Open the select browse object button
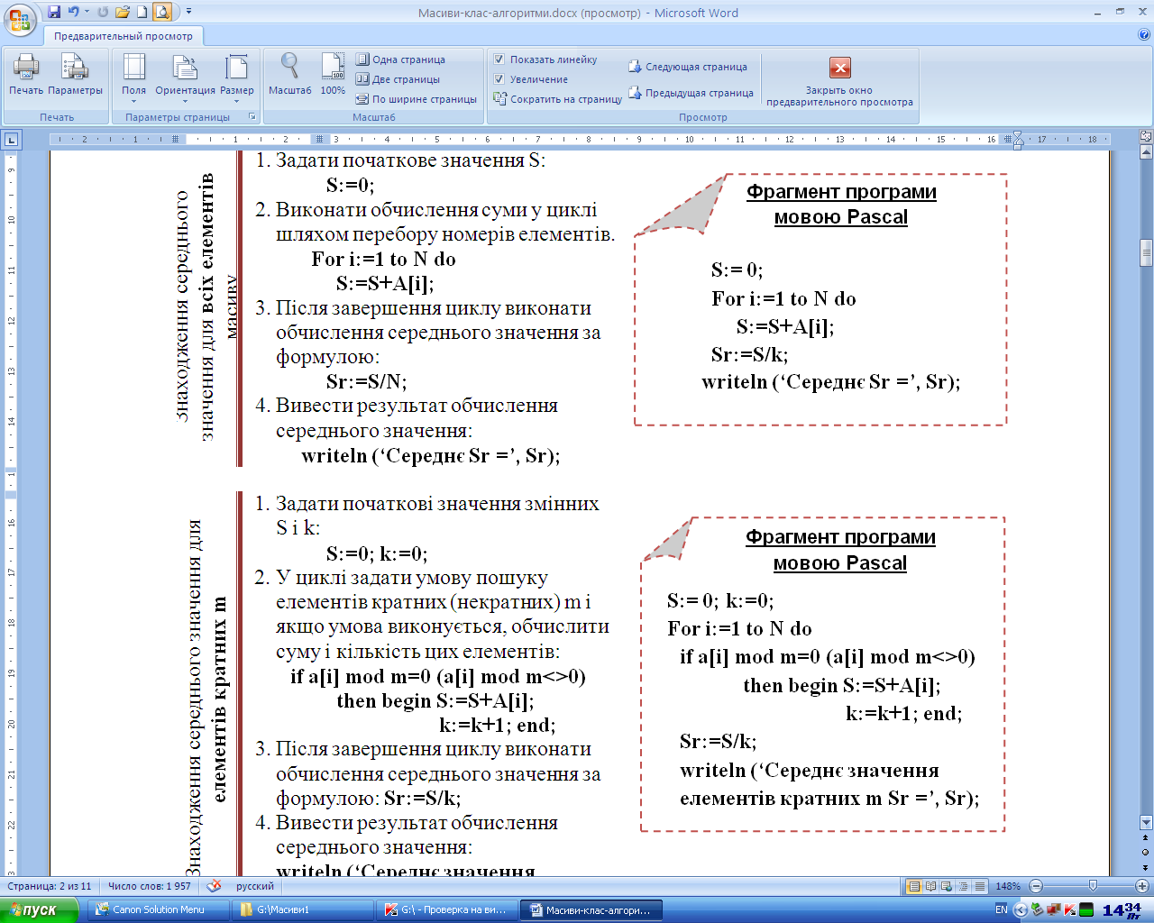 click(1146, 852)
